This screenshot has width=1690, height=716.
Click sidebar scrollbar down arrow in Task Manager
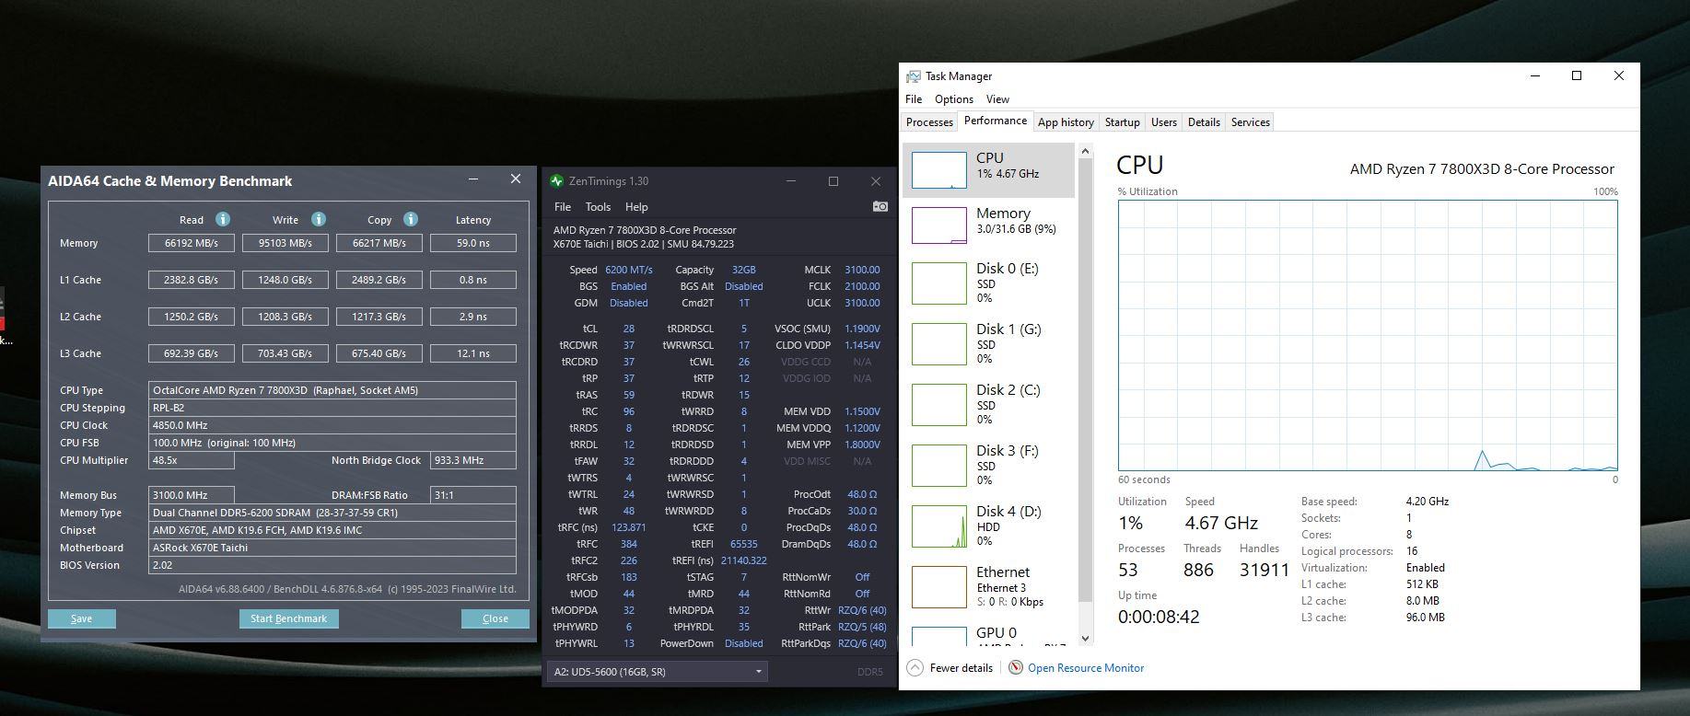tap(1084, 638)
